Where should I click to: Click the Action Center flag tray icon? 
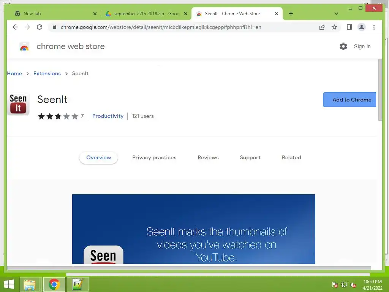coord(335,284)
